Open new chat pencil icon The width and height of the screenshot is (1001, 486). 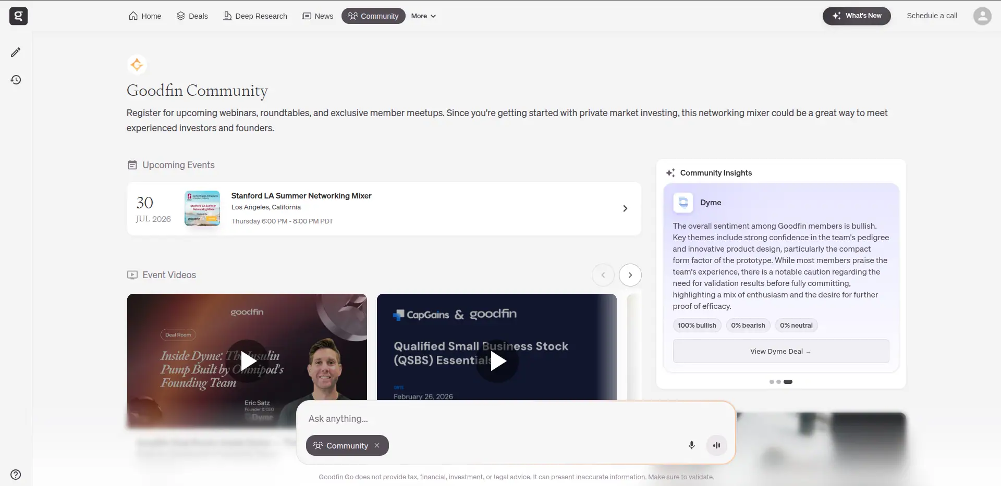(16, 52)
